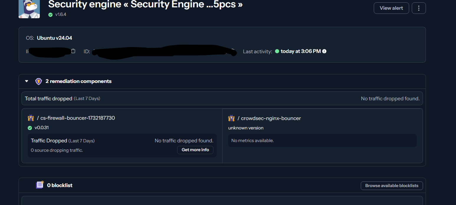Click '2 remediation components' heading
Viewport: 456px width, 205px height.
point(78,81)
